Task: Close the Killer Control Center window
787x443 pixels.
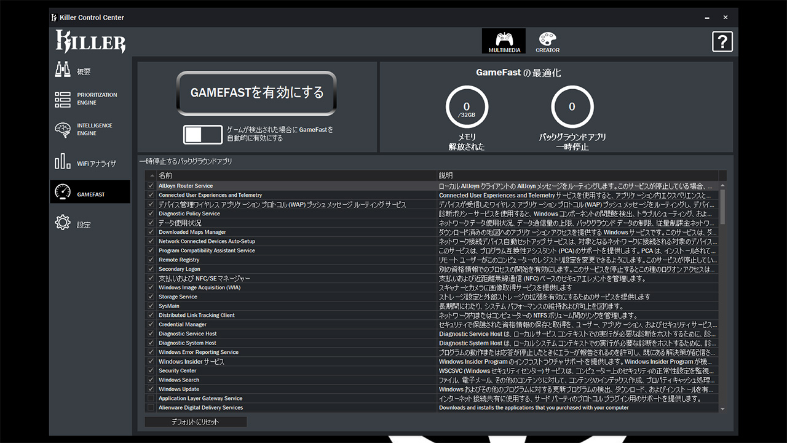Action: (726, 17)
